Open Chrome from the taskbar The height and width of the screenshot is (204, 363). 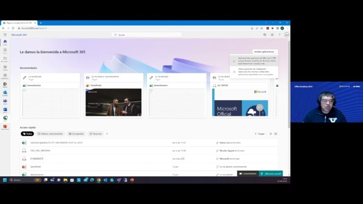[x=99, y=180]
